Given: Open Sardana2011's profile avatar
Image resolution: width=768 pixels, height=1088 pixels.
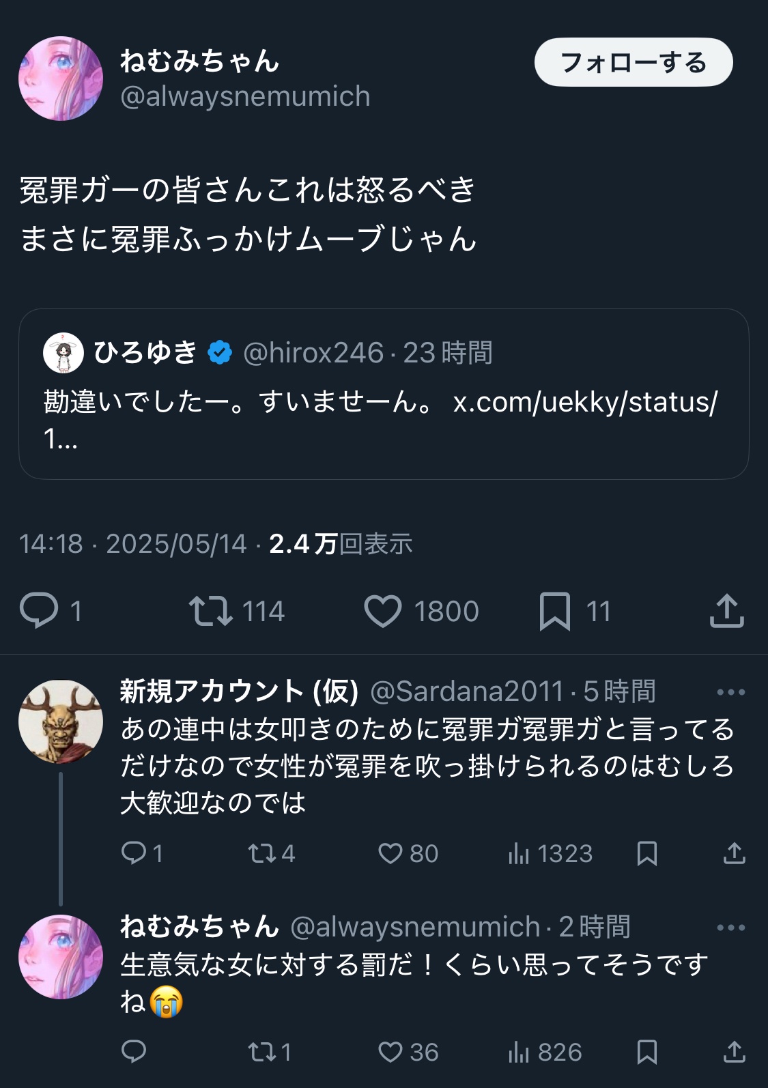Looking at the screenshot, I should (61, 721).
